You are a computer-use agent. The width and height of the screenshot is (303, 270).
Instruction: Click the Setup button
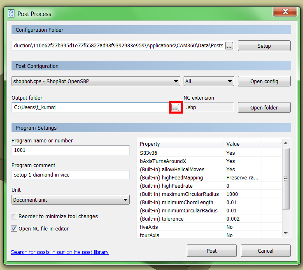(264, 46)
